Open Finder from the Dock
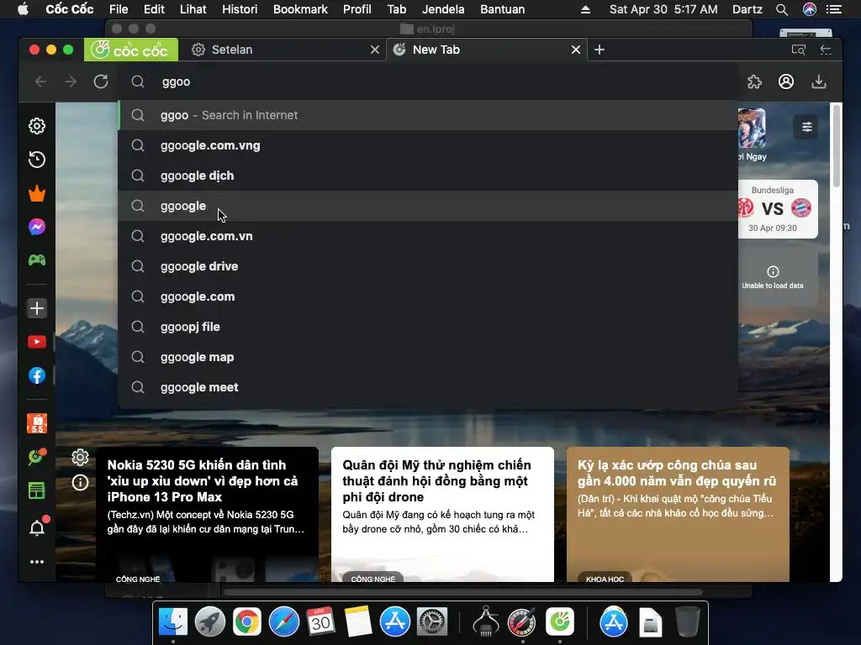The width and height of the screenshot is (861, 645). click(x=173, y=622)
